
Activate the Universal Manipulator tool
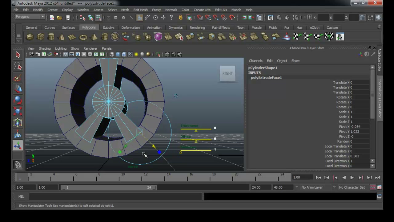[x=18, y=123]
